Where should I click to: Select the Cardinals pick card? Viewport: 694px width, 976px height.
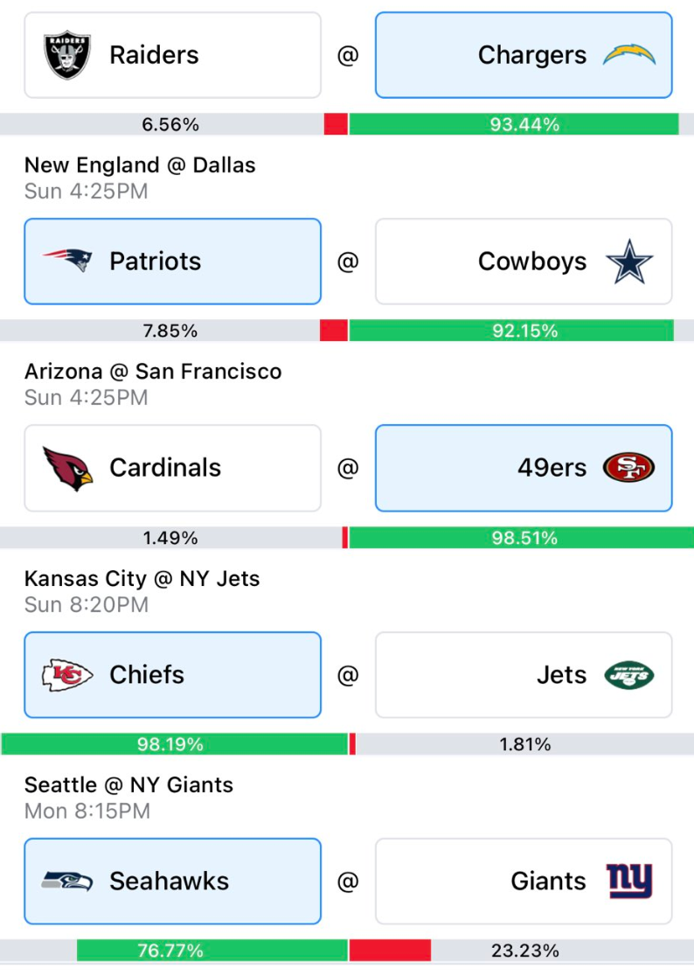coord(173,468)
